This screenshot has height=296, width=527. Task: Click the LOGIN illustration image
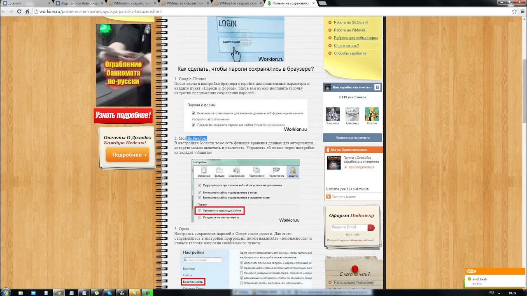246,39
